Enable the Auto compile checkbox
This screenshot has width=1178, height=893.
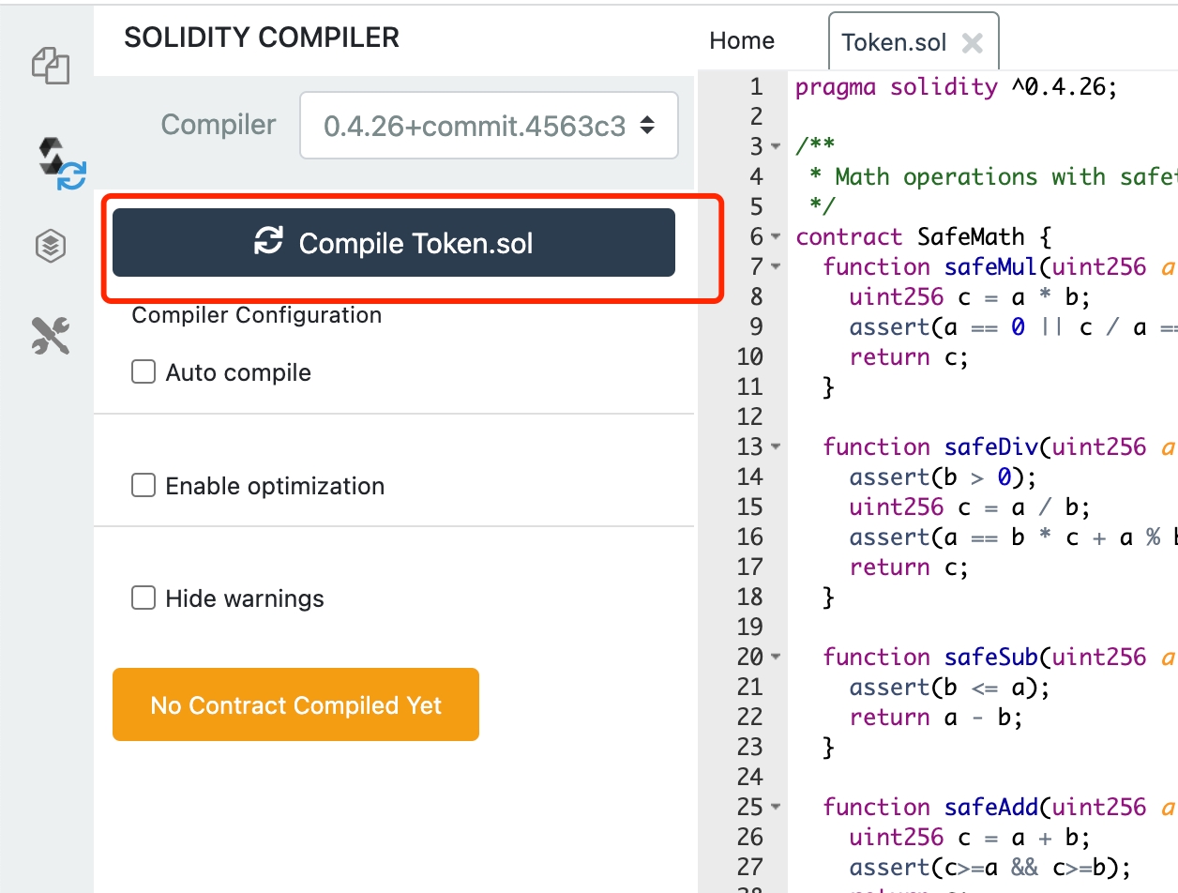tap(143, 373)
